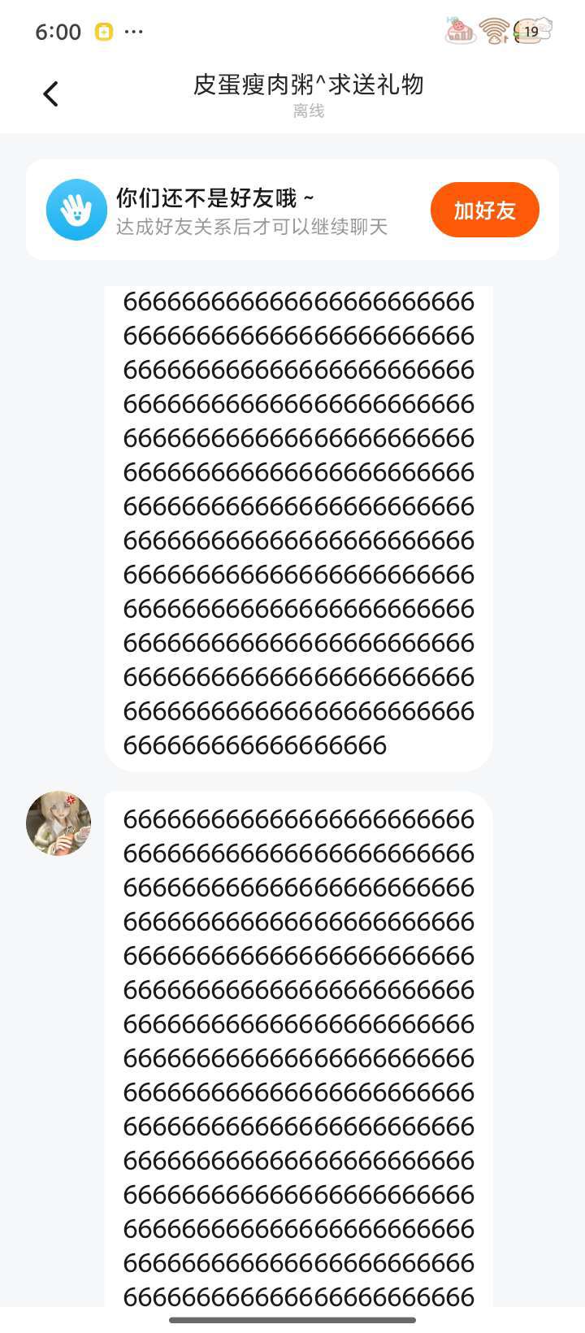The width and height of the screenshot is (585, 1333).
Task: Click the orange 加好友 button
Action: point(485,210)
